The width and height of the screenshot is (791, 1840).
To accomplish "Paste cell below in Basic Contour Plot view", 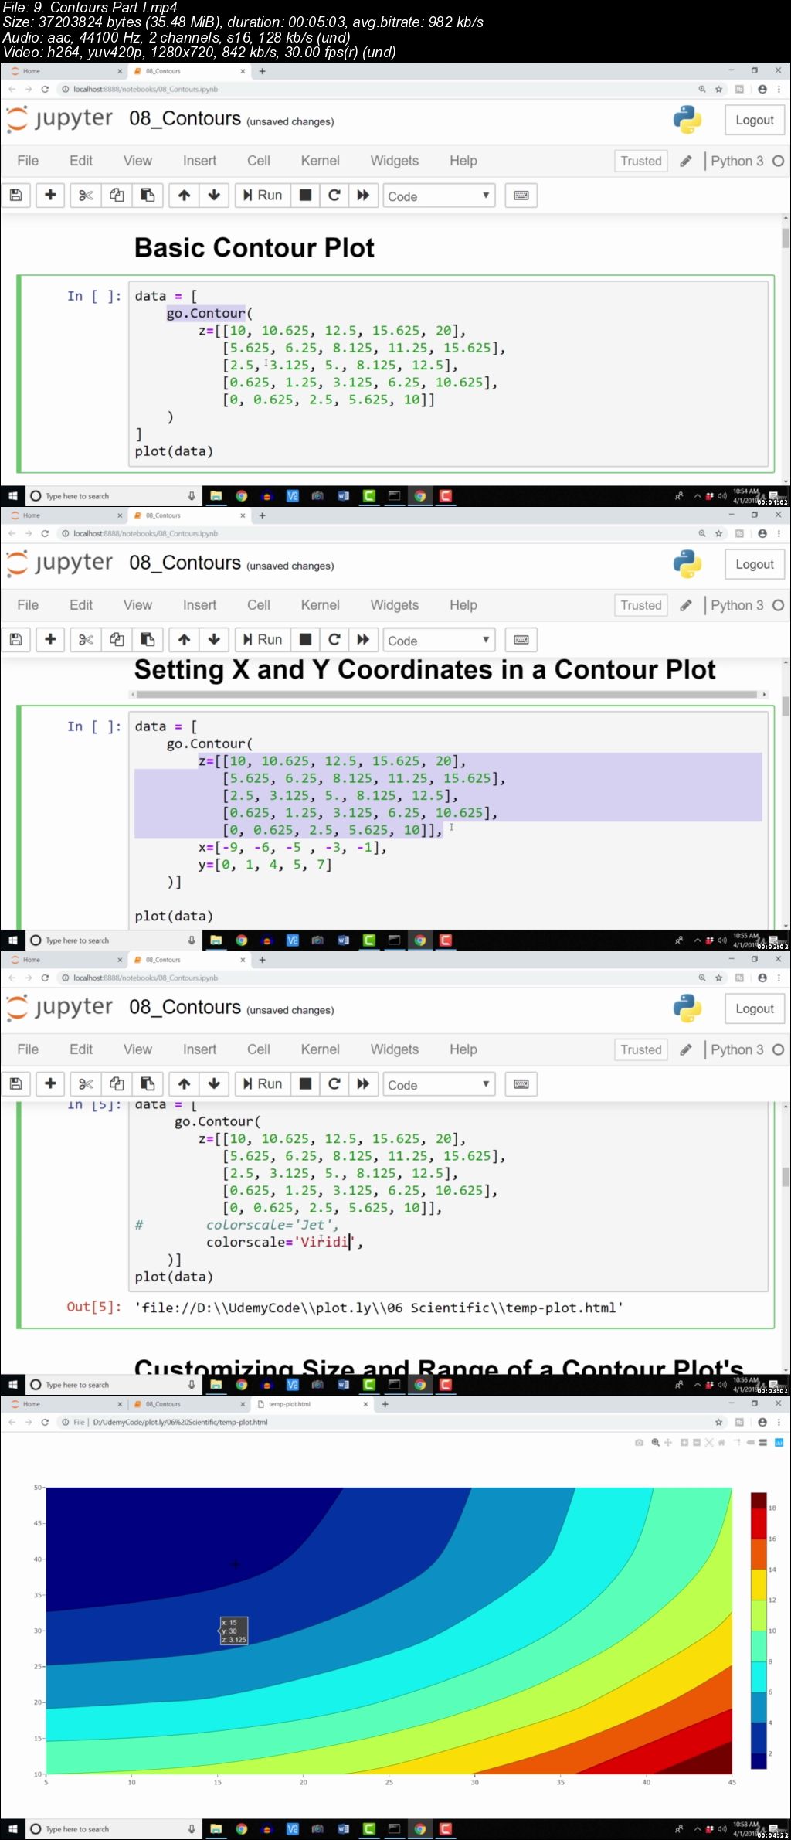I will point(148,196).
